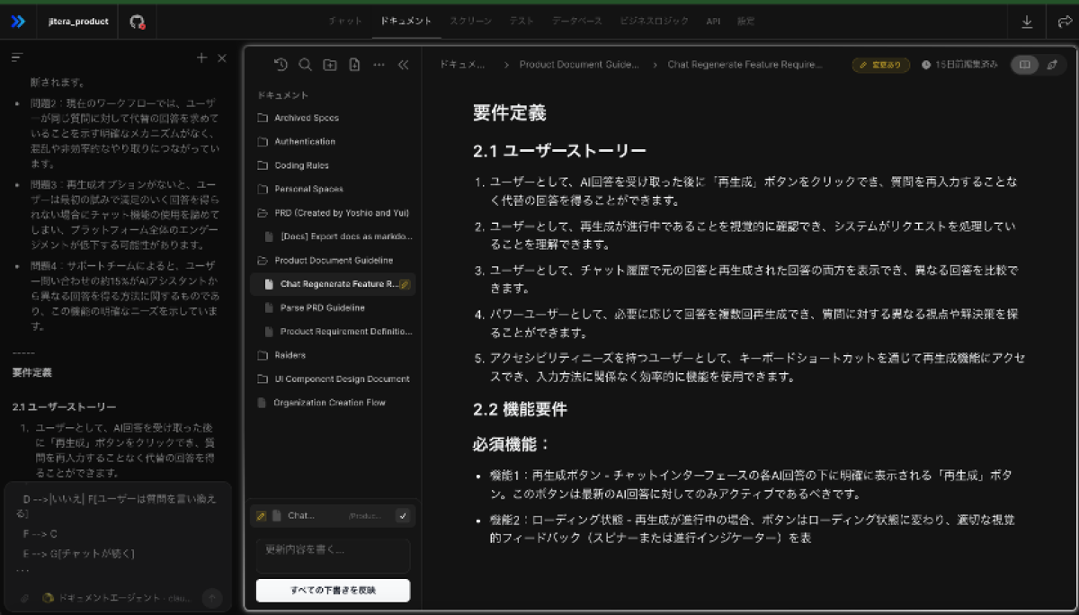
Task: Toggle the checkmark on Chat draft item
Action: point(403,515)
